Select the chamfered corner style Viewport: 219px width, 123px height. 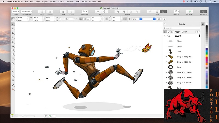click(x=88, y=19)
